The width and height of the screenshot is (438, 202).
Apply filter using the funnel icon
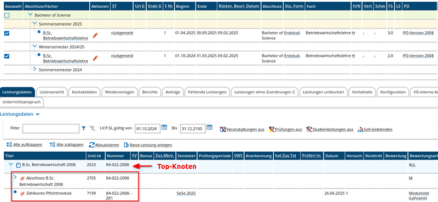coord(84,128)
